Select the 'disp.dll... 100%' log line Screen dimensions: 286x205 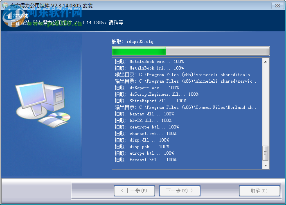coord(142,140)
